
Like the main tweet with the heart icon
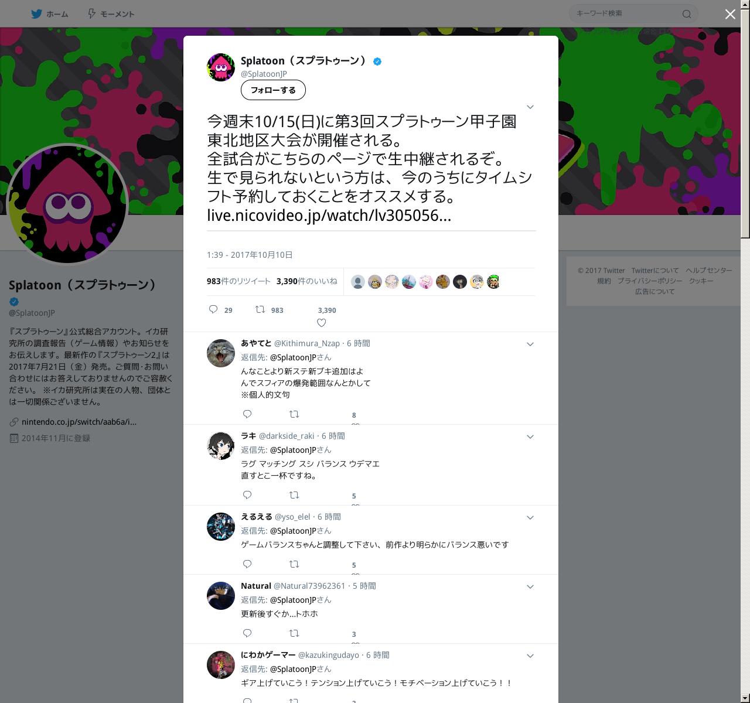click(321, 323)
